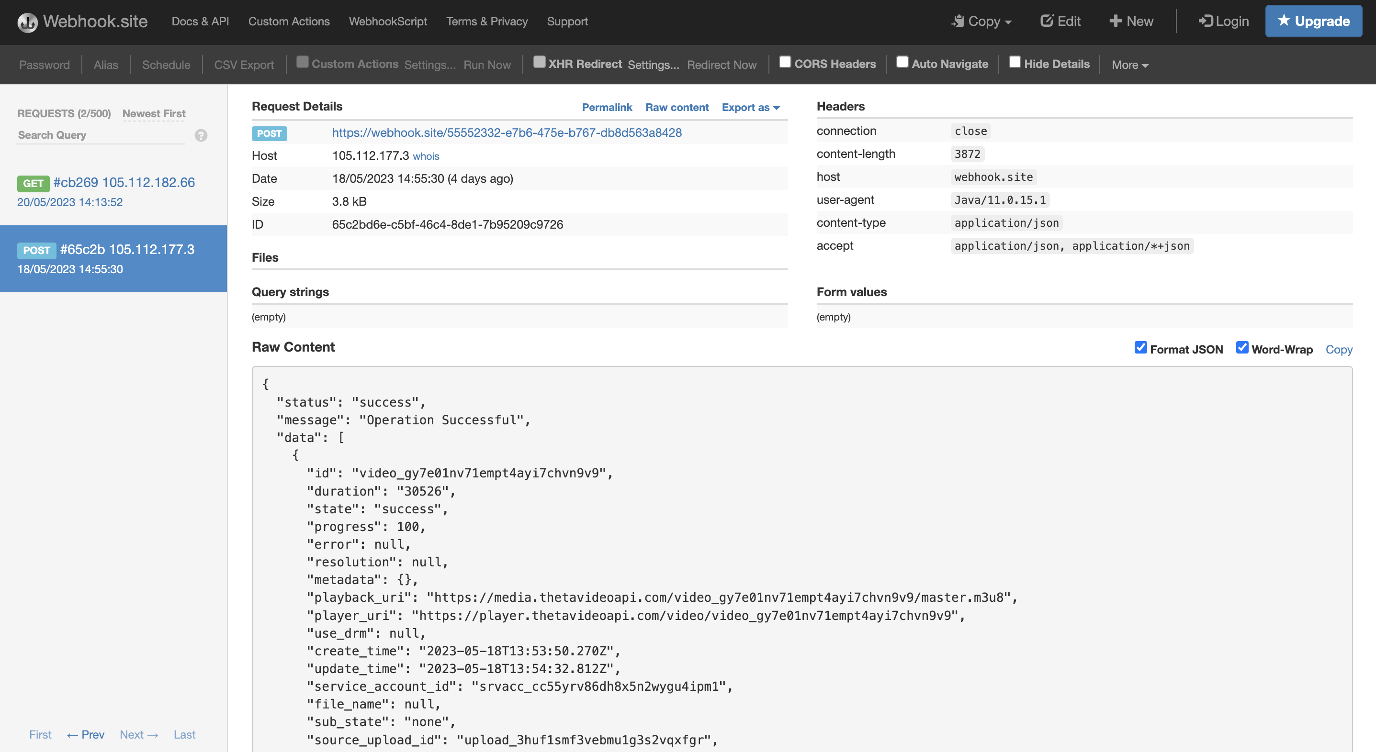
Task: Click the New plus icon
Action: (1115, 21)
